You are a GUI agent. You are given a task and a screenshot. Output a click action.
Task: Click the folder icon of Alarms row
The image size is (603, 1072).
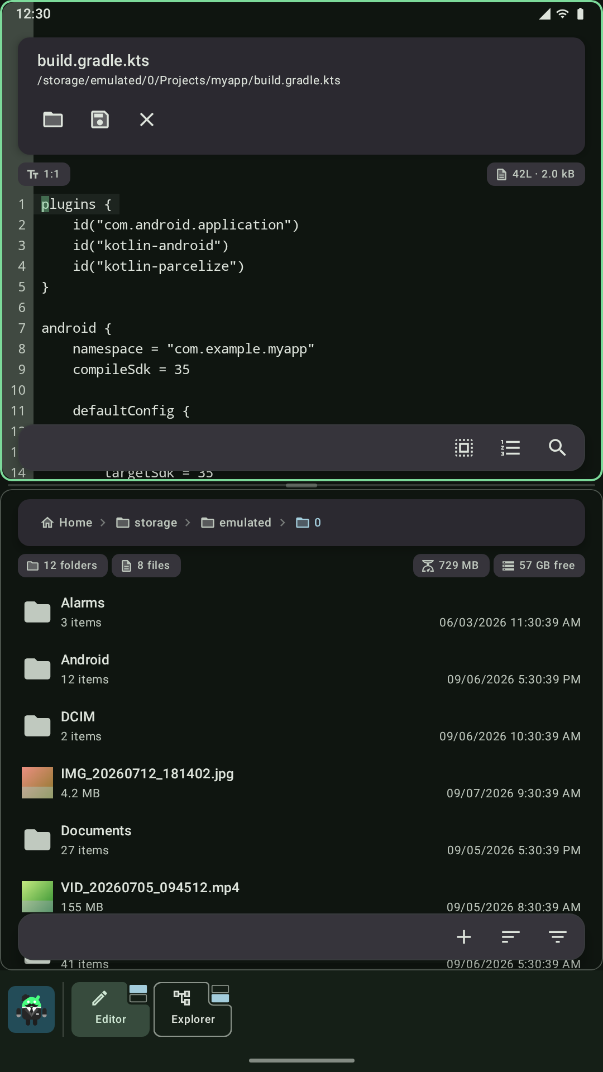point(37,612)
